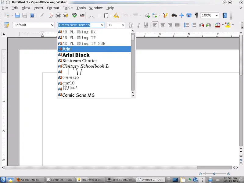Screen dimensions: 244x183
Task: Open the Insert menu
Action: coord(38,8)
